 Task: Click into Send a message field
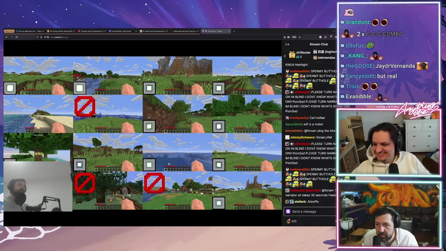[x=310, y=211]
